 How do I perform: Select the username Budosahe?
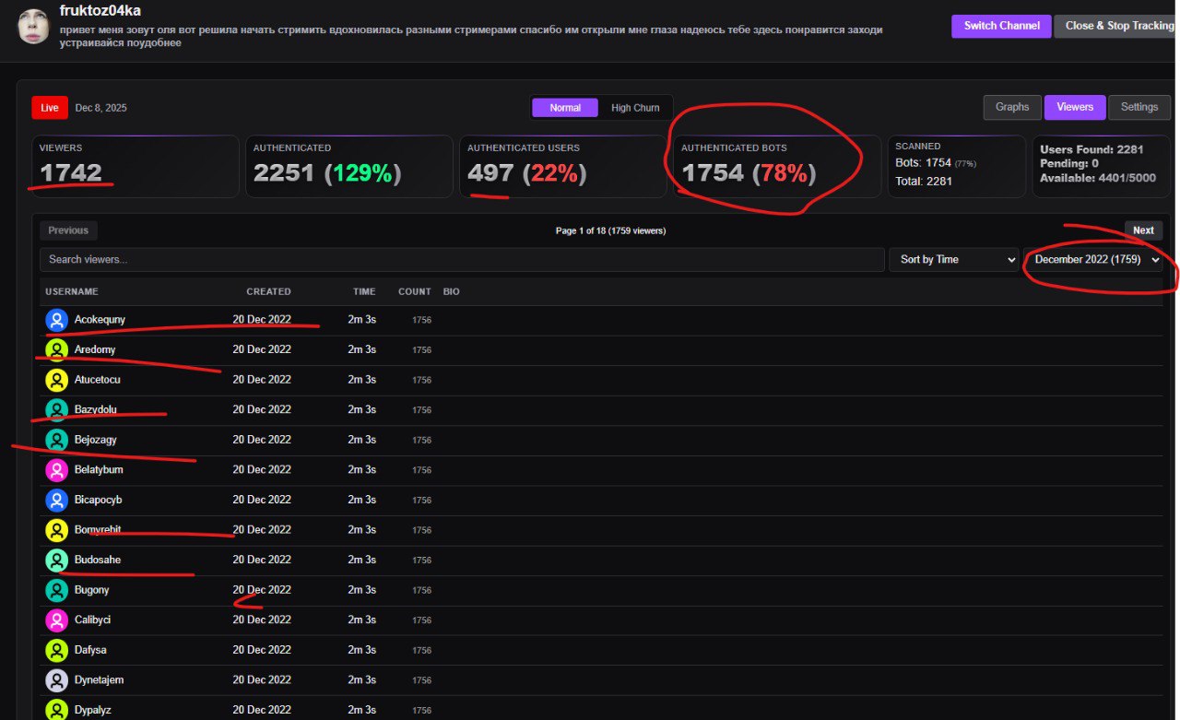pyautogui.click(x=98, y=560)
